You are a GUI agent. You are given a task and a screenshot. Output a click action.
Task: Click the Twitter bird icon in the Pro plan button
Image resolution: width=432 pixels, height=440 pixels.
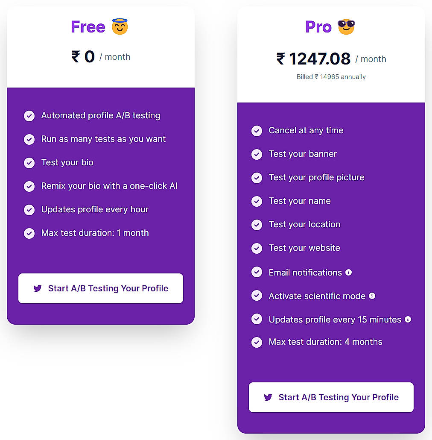tap(268, 397)
